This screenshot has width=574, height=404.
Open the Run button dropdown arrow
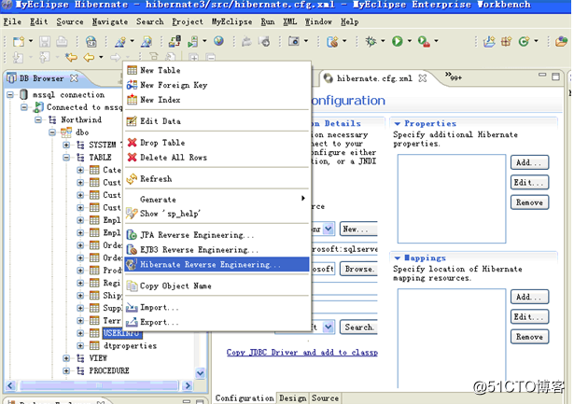click(x=410, y=41)
